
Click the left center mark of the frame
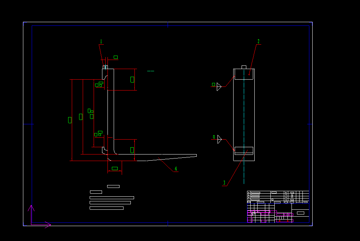(28, 124)
